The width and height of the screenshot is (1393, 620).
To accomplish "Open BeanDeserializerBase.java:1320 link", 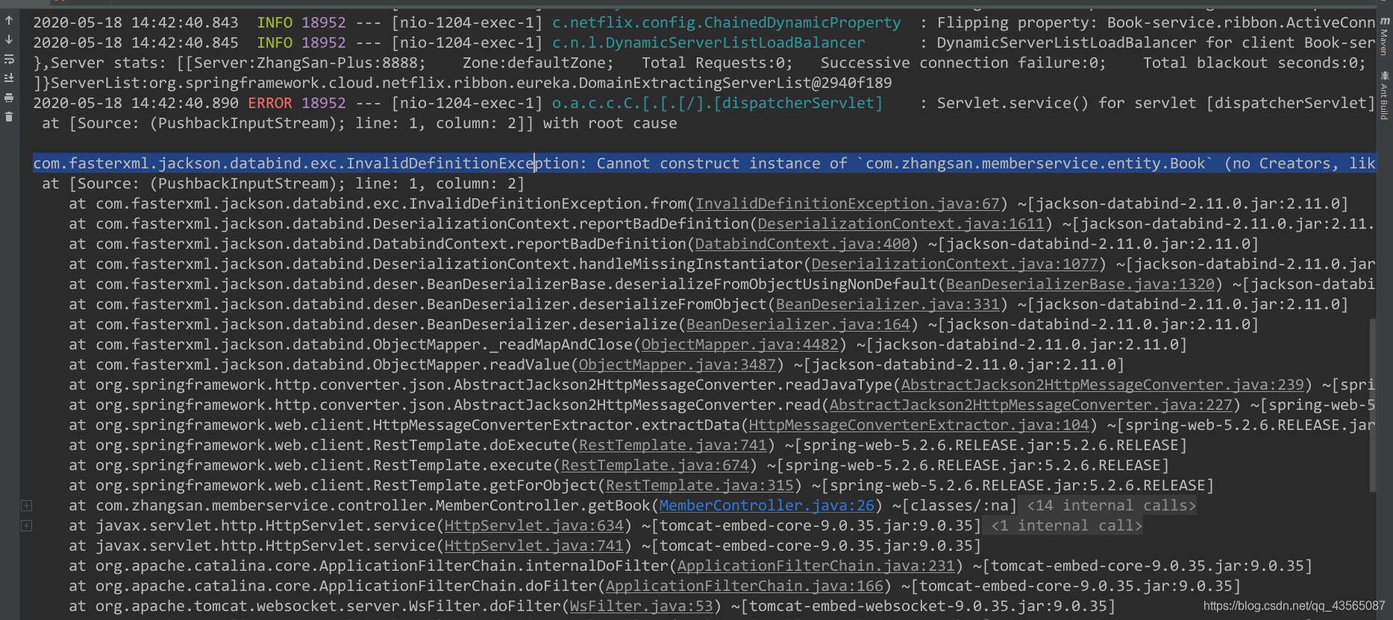I will point(1080,284).
